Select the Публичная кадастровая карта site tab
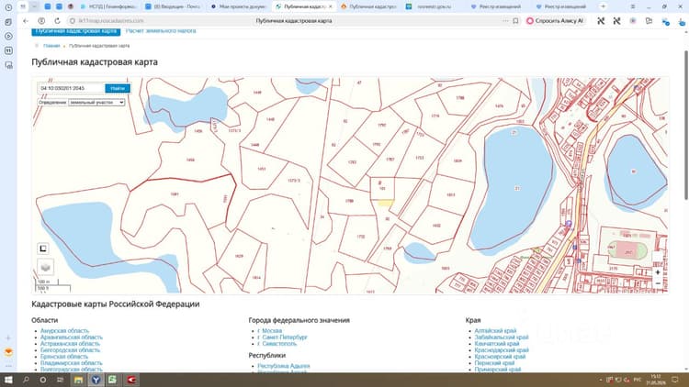689x387 pixels. pyautogui.click(x=75, y=31)
